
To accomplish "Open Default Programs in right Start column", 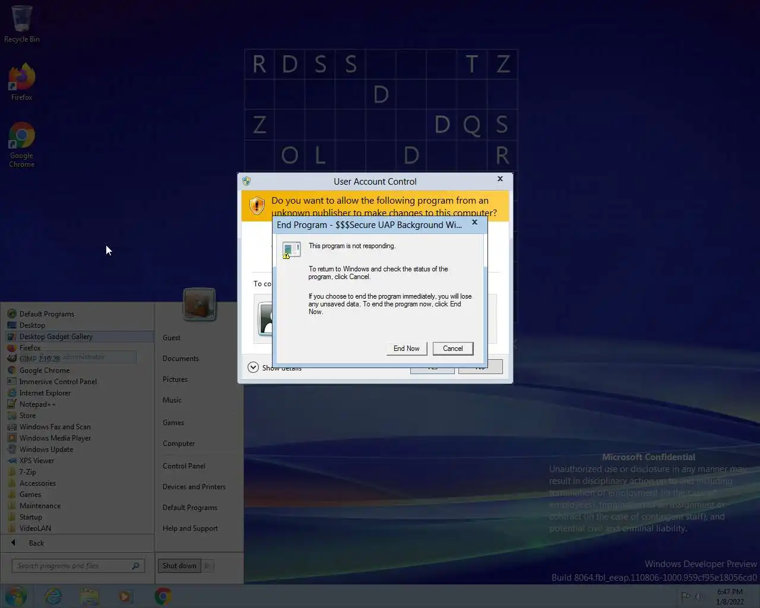I will pos(190,508).
